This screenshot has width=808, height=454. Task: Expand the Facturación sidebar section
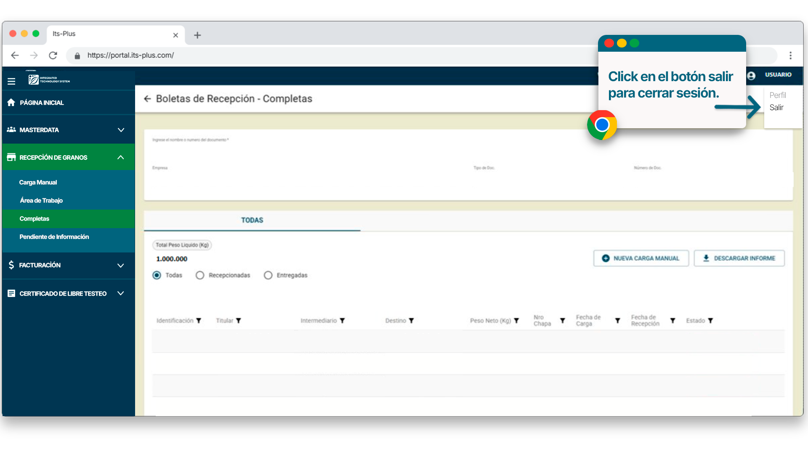tap(121, 265)
